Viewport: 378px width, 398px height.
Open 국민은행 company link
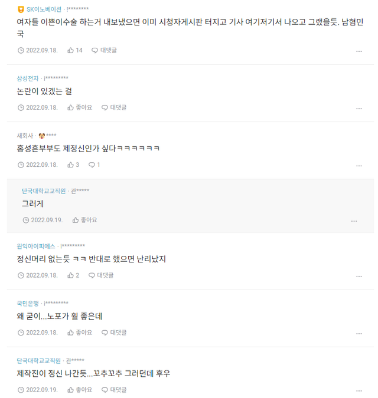point(28,303)
